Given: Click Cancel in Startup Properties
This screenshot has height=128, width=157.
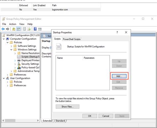Looking at the screenshot, I should pyautogui.click(x=106, y=116).
